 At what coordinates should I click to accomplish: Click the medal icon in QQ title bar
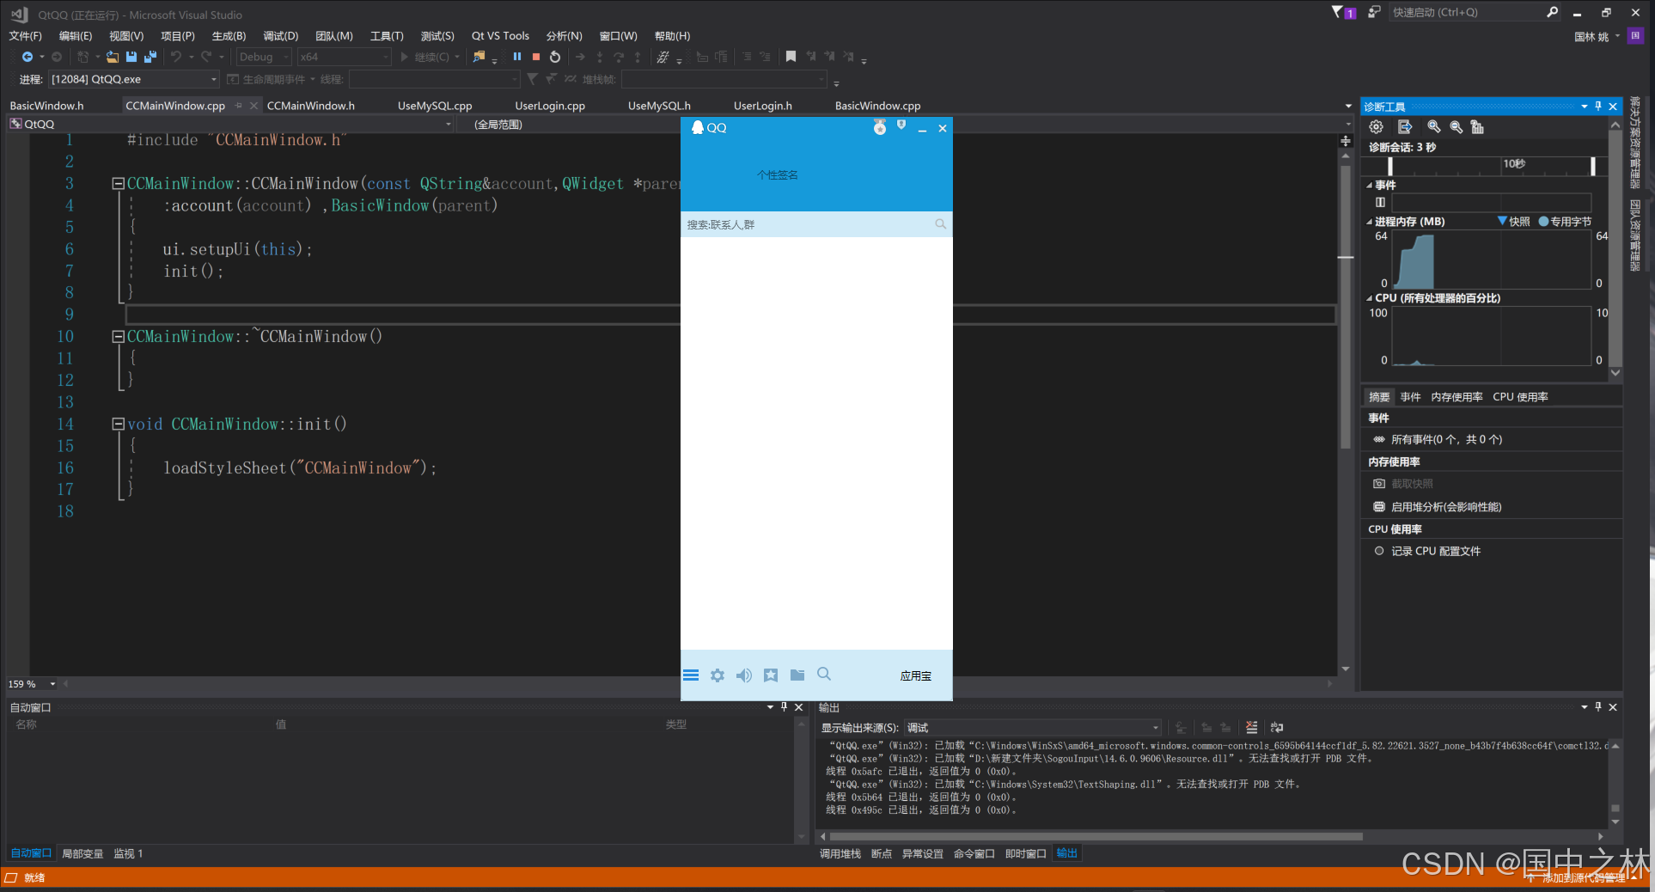click(x=880, y=127)
